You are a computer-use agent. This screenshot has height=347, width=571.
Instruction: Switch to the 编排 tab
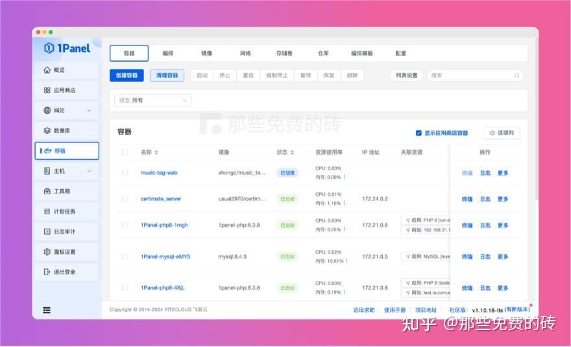(x=168, y=53)
